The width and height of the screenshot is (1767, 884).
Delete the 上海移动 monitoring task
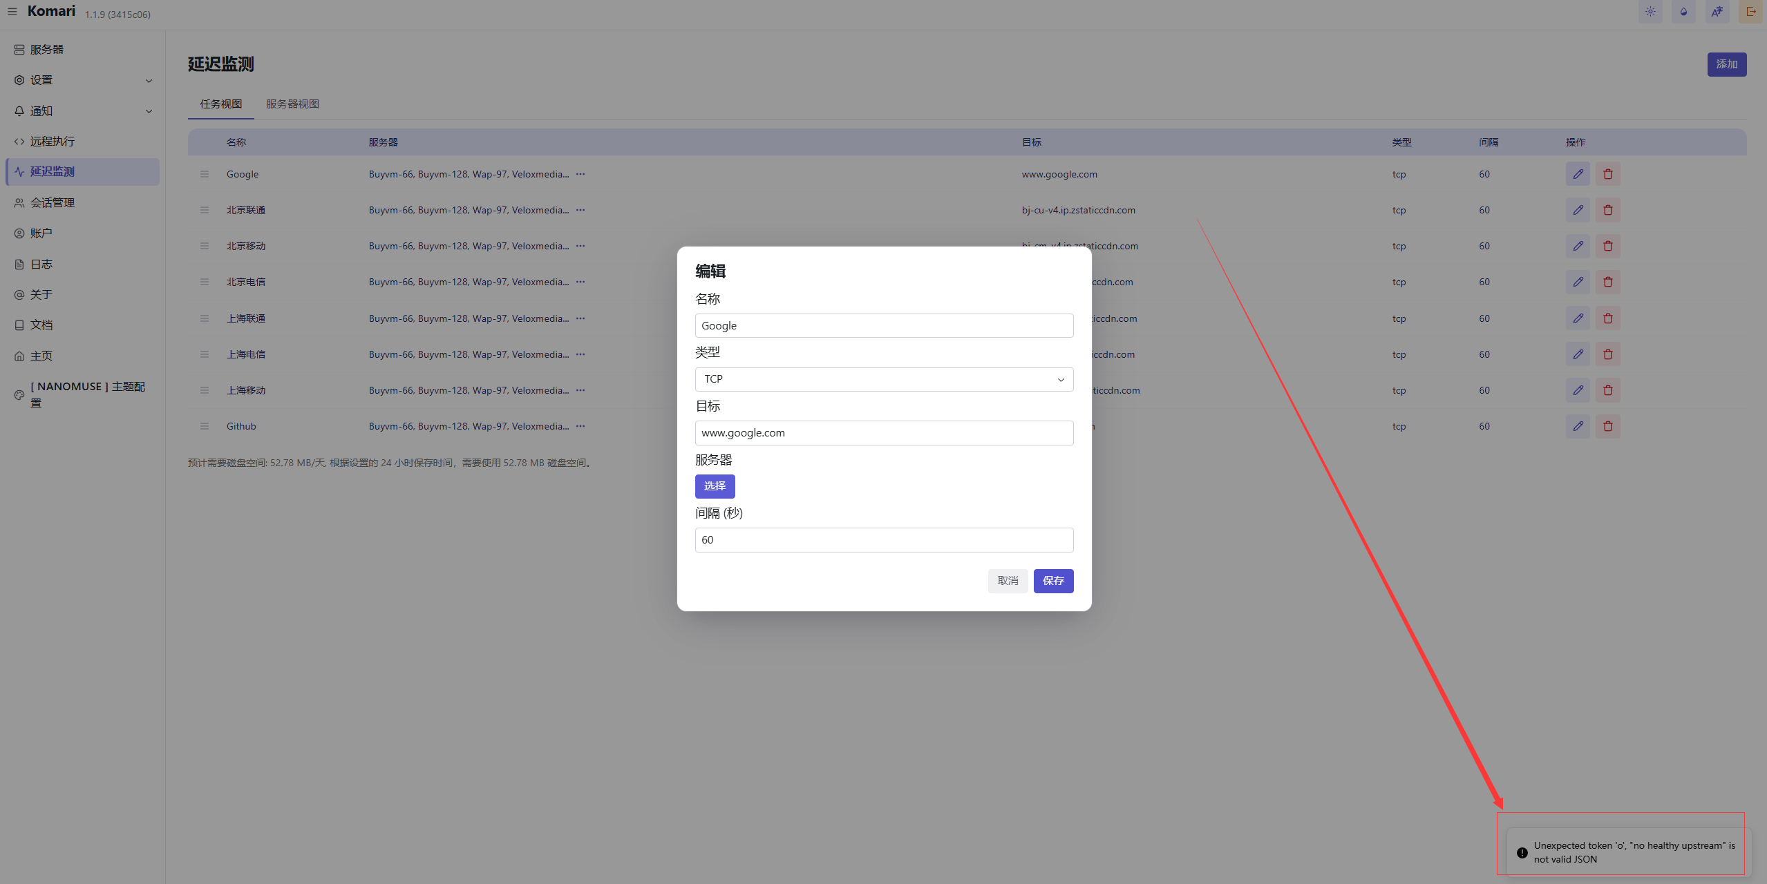[1608, 390]
